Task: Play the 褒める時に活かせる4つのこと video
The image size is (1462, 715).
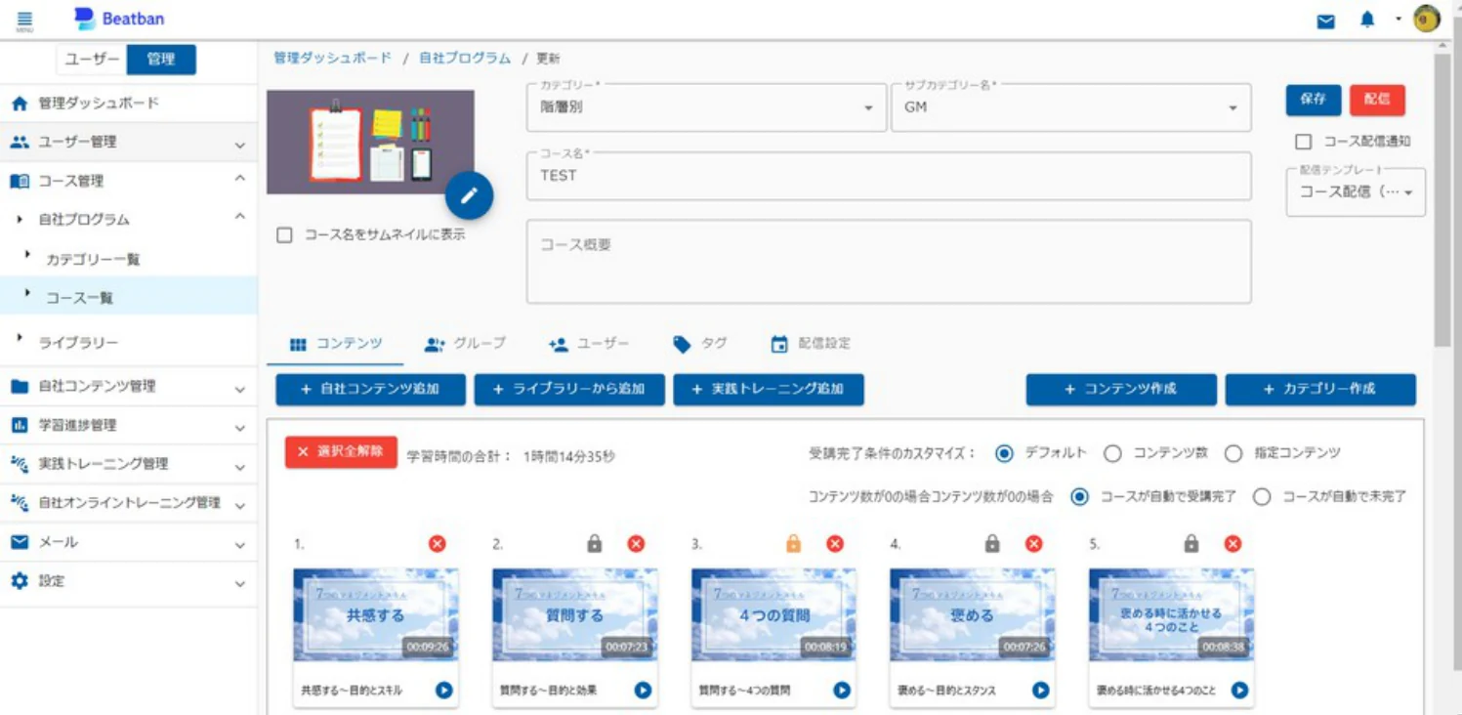Action: click(x=1239, y=690)
